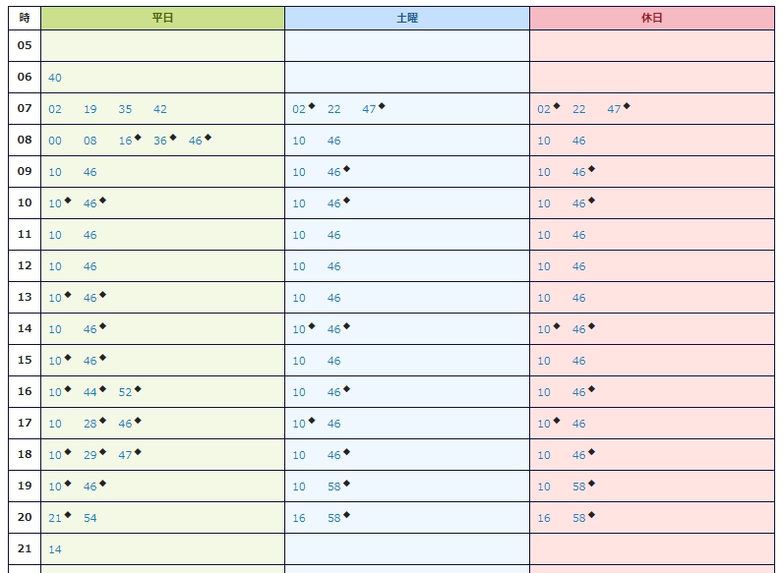Open the 18:29 weekday departure
This screenshot has width=783, height=573.
coord(90,456)
